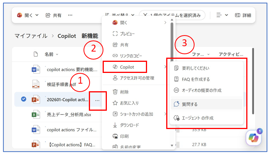Image resolution: width=270 pixels, height=155 pixels.
Task: Sort by 名前 column header
Action: coord(49,54)
